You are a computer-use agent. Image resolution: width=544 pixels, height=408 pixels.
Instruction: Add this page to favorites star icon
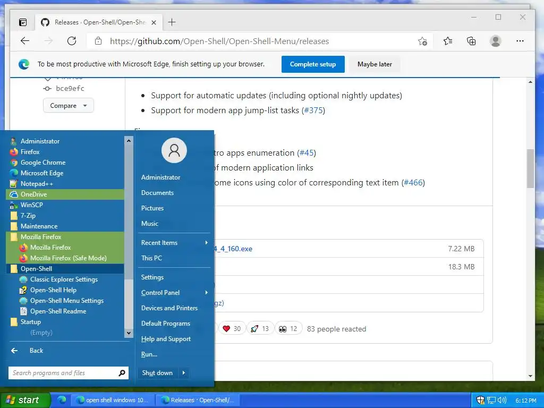point(422,41)
